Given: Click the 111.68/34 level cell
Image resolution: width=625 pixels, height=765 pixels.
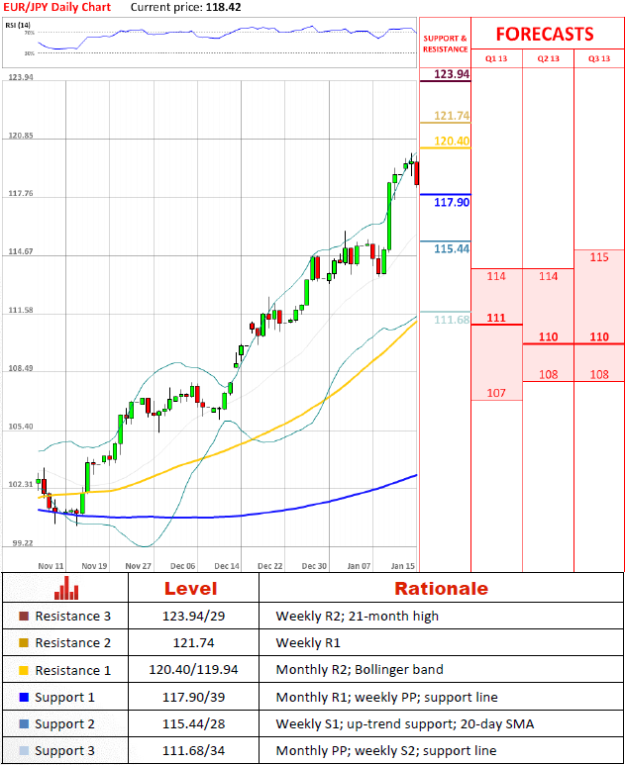Looking at the screenshot, I should 193,751.
